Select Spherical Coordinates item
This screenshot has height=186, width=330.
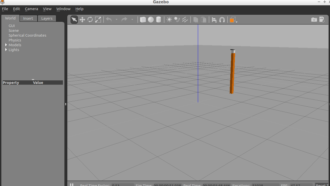27,35
